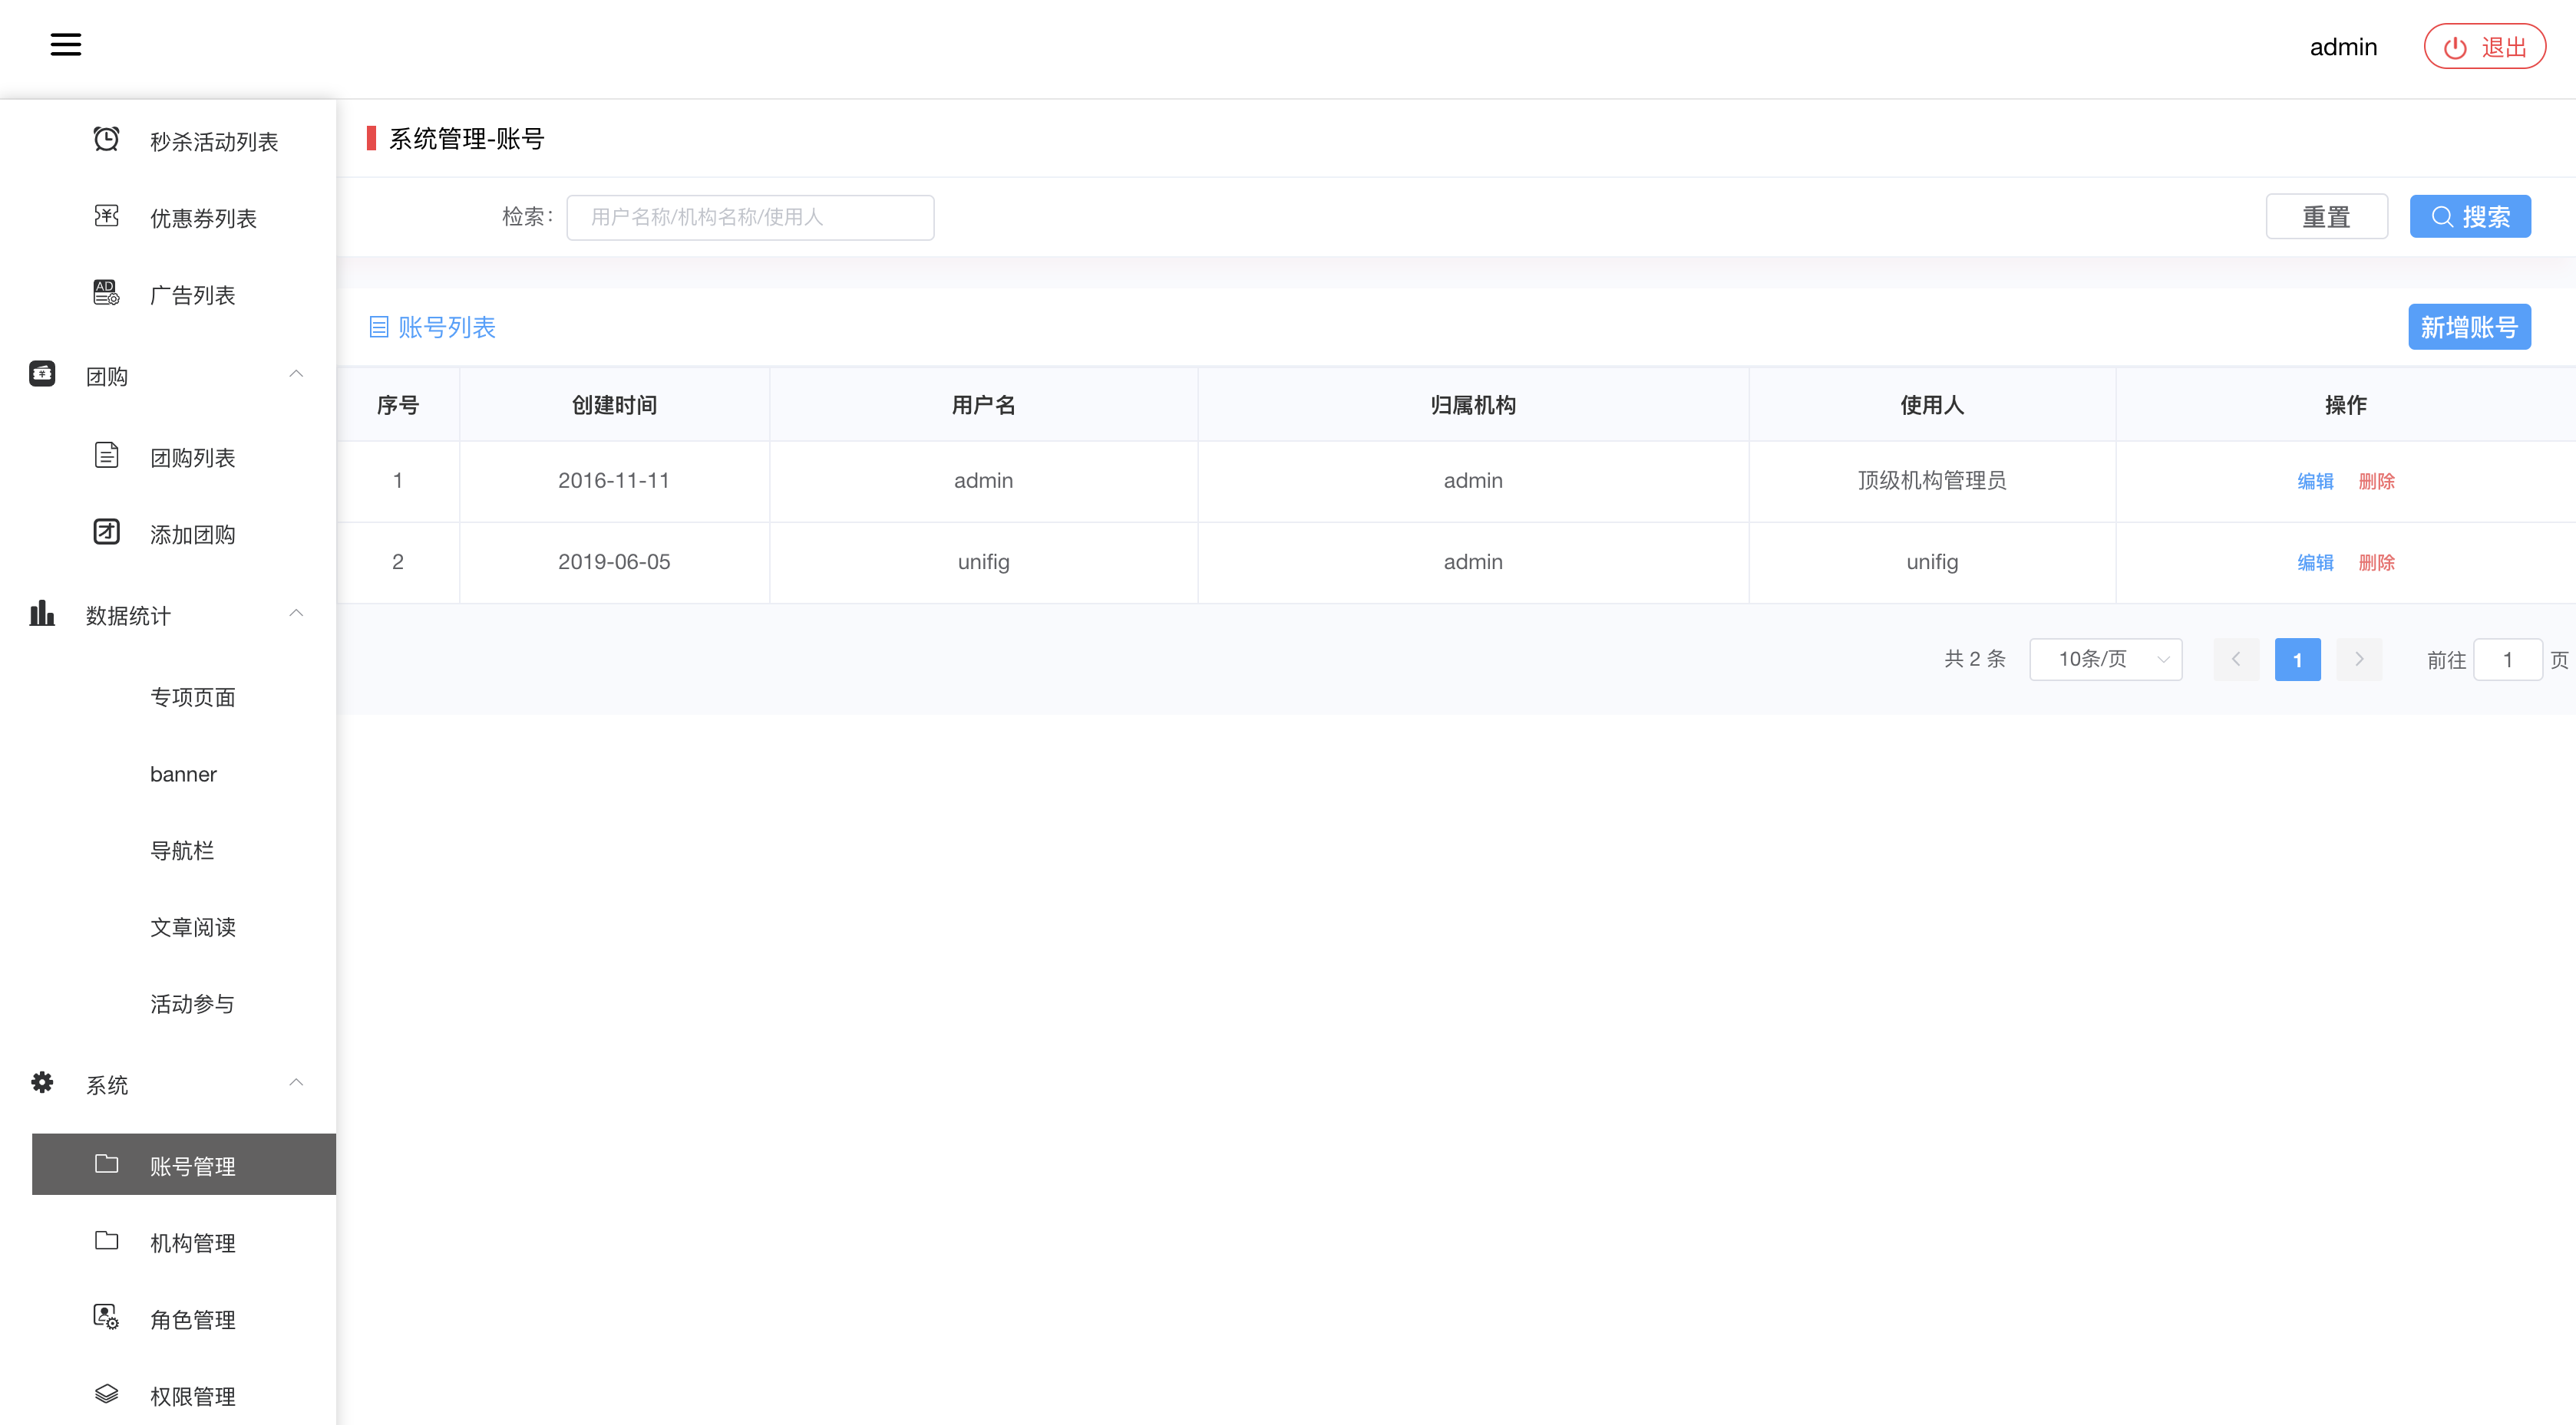Click the AD icon beside 广告列表
The width and height of the screenshot is (2576, 1425).
pyautogui.click(x=106, y=293)
